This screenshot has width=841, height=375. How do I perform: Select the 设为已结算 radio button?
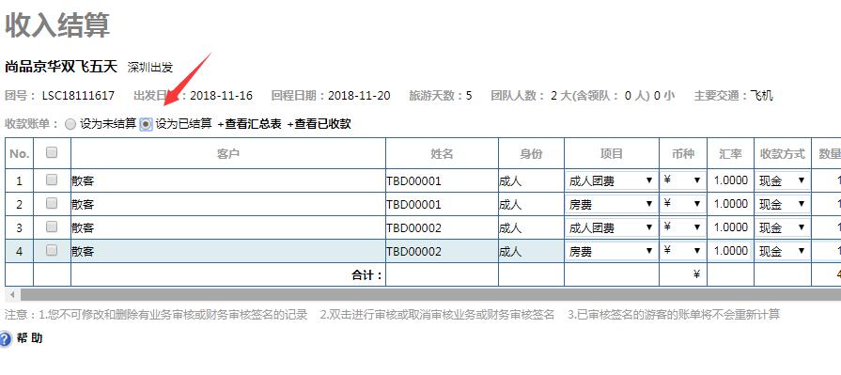(146, 124)
